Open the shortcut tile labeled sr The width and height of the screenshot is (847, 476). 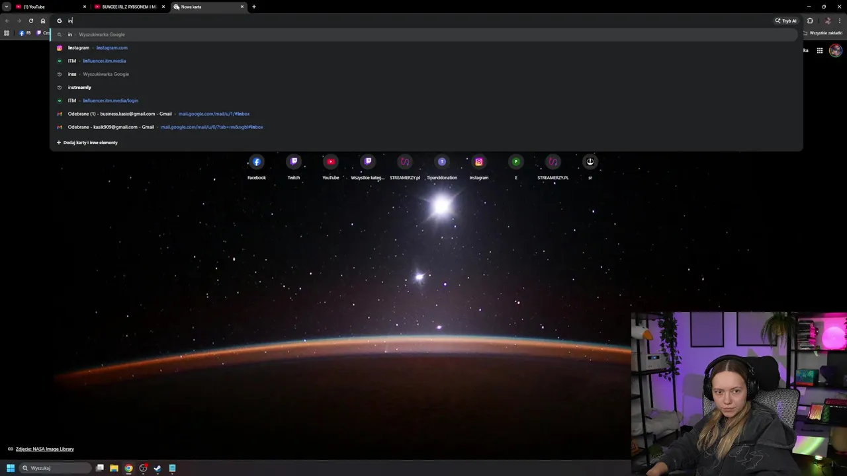coord(590,167)
